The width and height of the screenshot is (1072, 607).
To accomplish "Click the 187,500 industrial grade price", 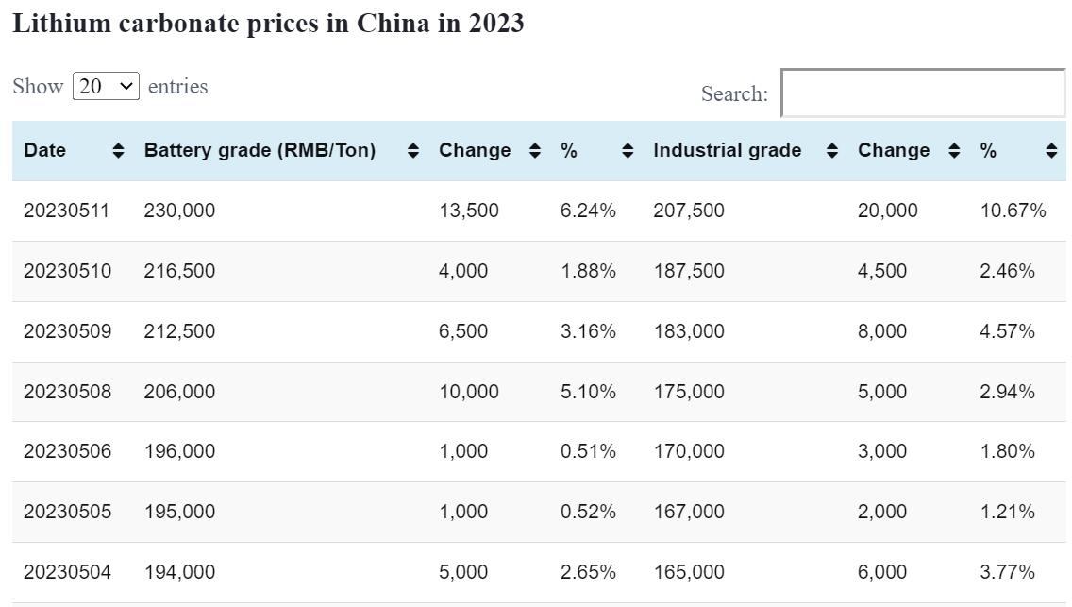I will 689,271.
